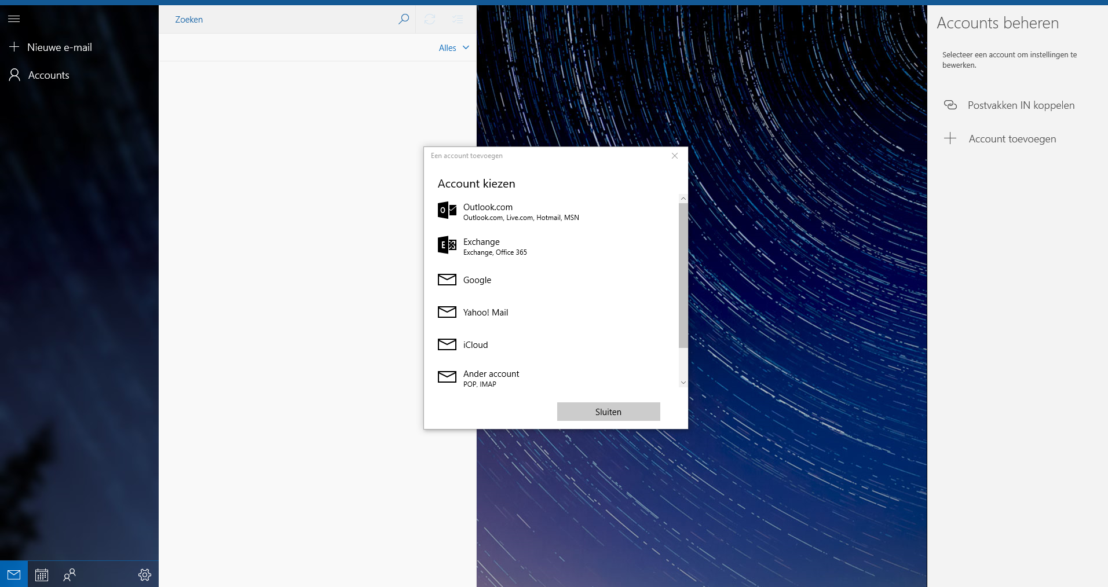Switch to Mail using envelope icon
This screenshot has height=587, width=1108.
coord(14,574)
